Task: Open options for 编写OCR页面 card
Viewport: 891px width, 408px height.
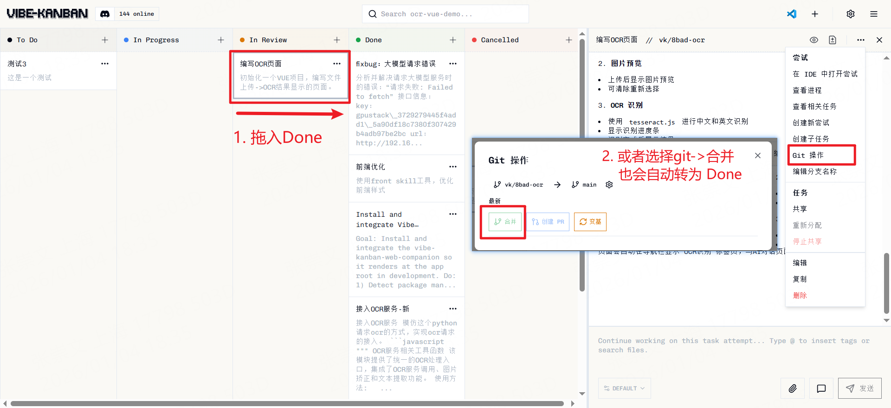Action: click(337, 64)
